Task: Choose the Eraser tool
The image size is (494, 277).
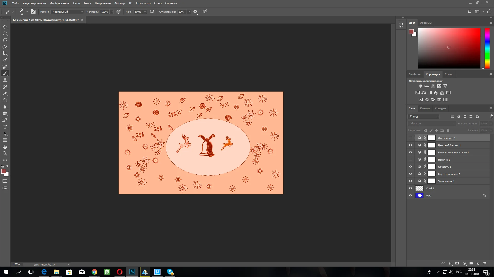Action: (5, 94)
